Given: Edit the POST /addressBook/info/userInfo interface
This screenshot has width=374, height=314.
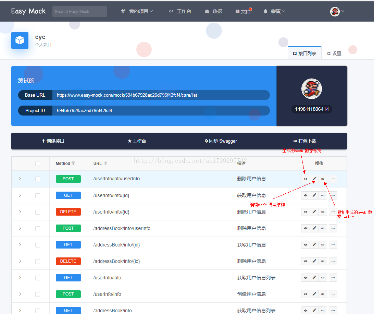Looking at the screenshot, I should point(314,228).
